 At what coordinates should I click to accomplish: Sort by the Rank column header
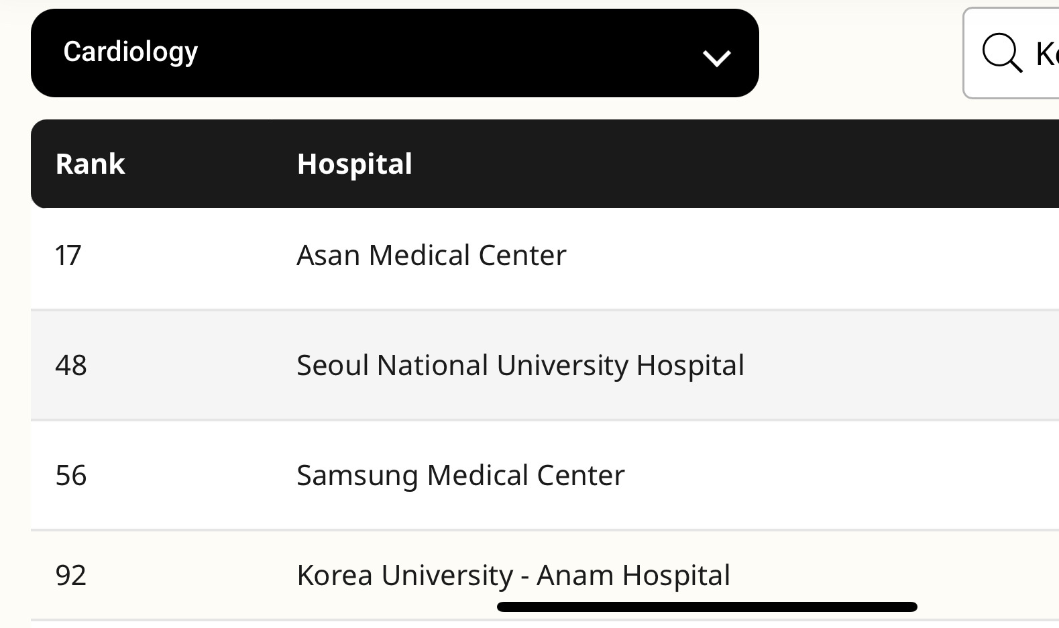pyautogui.click(x=91, y=164)
